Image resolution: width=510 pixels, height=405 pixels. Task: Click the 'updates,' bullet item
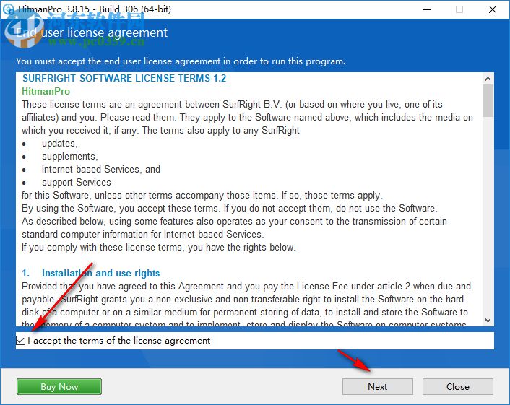point(59,144)
